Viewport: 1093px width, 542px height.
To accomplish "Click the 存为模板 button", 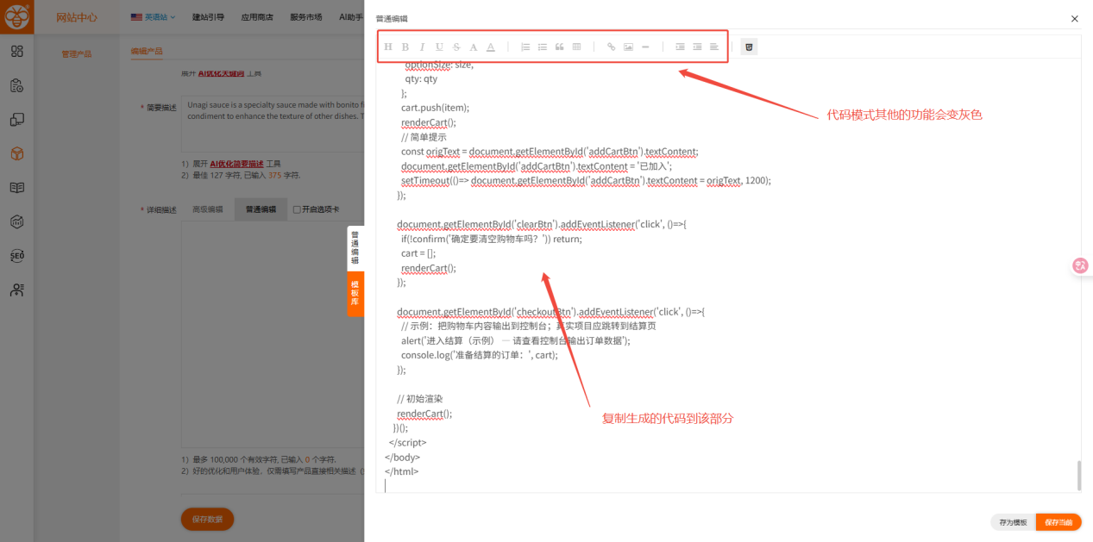I will tap(1013, 522).
